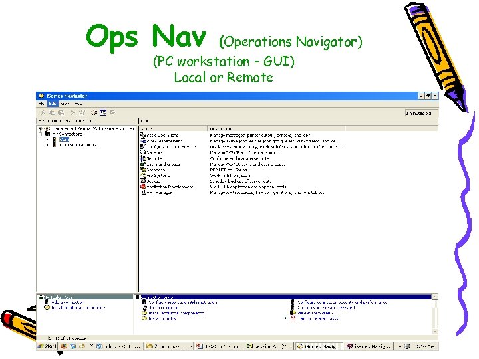
Task: Sort by the Description column header
Action: click(x=277, y=129)
